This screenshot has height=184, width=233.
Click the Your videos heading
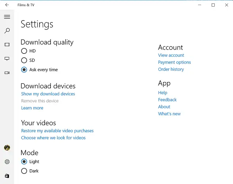pos(38,123)
